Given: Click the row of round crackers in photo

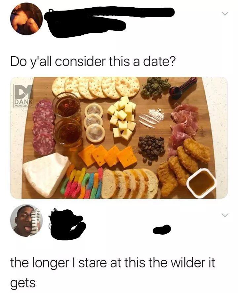Looking at the screenshot, I should tap(96, 87).
